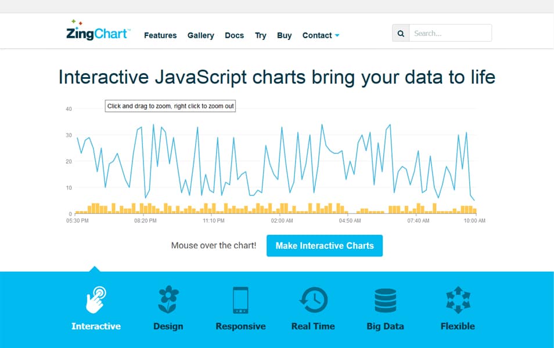Open the Buy menu link

point(284,35)
